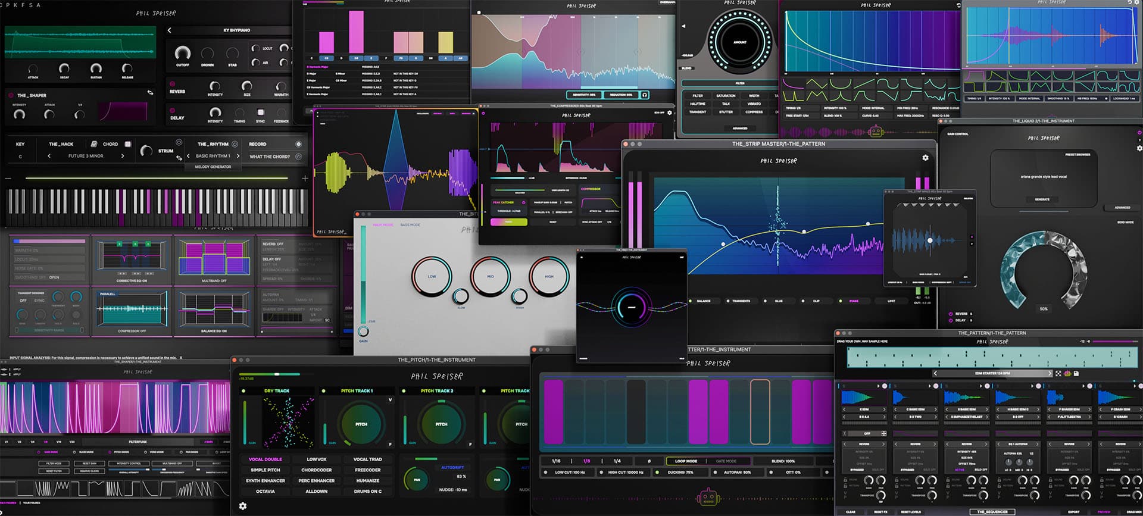
Task: Toggle the CHORD switch
Action: tap(128, 144)
